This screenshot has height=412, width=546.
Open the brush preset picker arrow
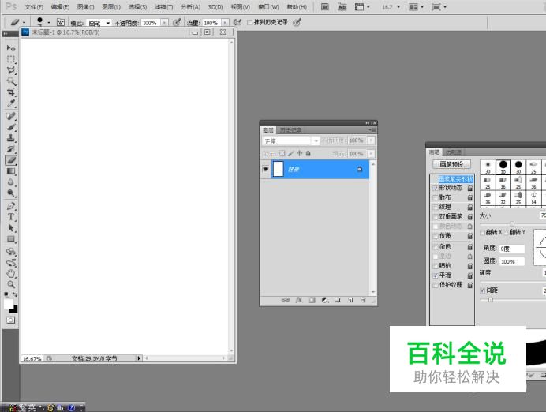pos(49,23)
